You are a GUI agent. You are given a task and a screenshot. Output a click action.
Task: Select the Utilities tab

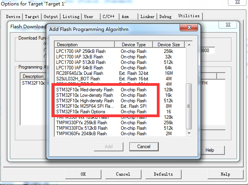(x=189, y=16)
